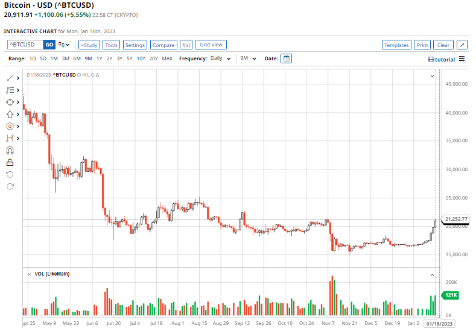Select the line drawing tool icon
The height and width of the screenshot is (331, 476).
[x=10, y=78]
